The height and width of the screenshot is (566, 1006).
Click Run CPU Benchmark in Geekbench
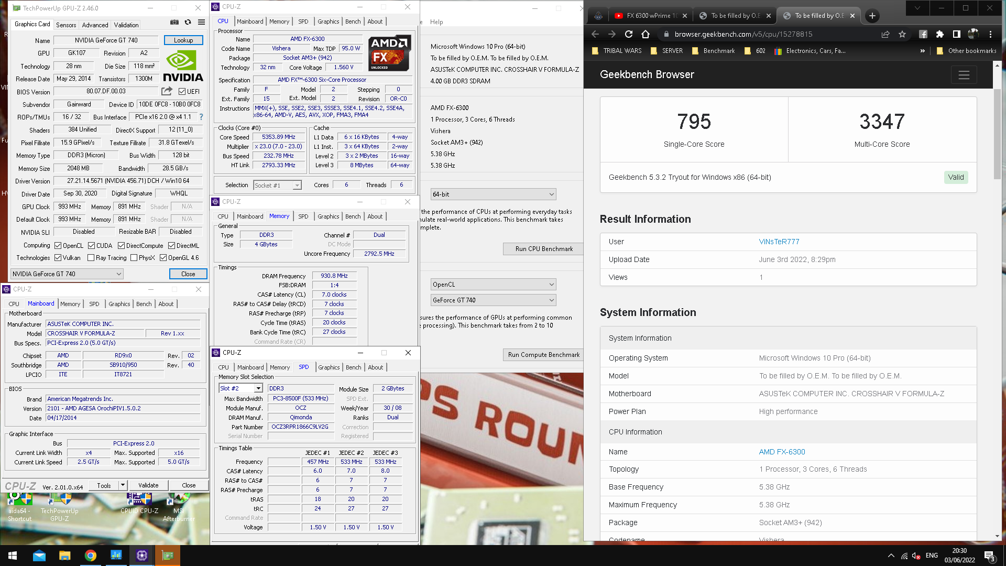[x=544, y=249]
